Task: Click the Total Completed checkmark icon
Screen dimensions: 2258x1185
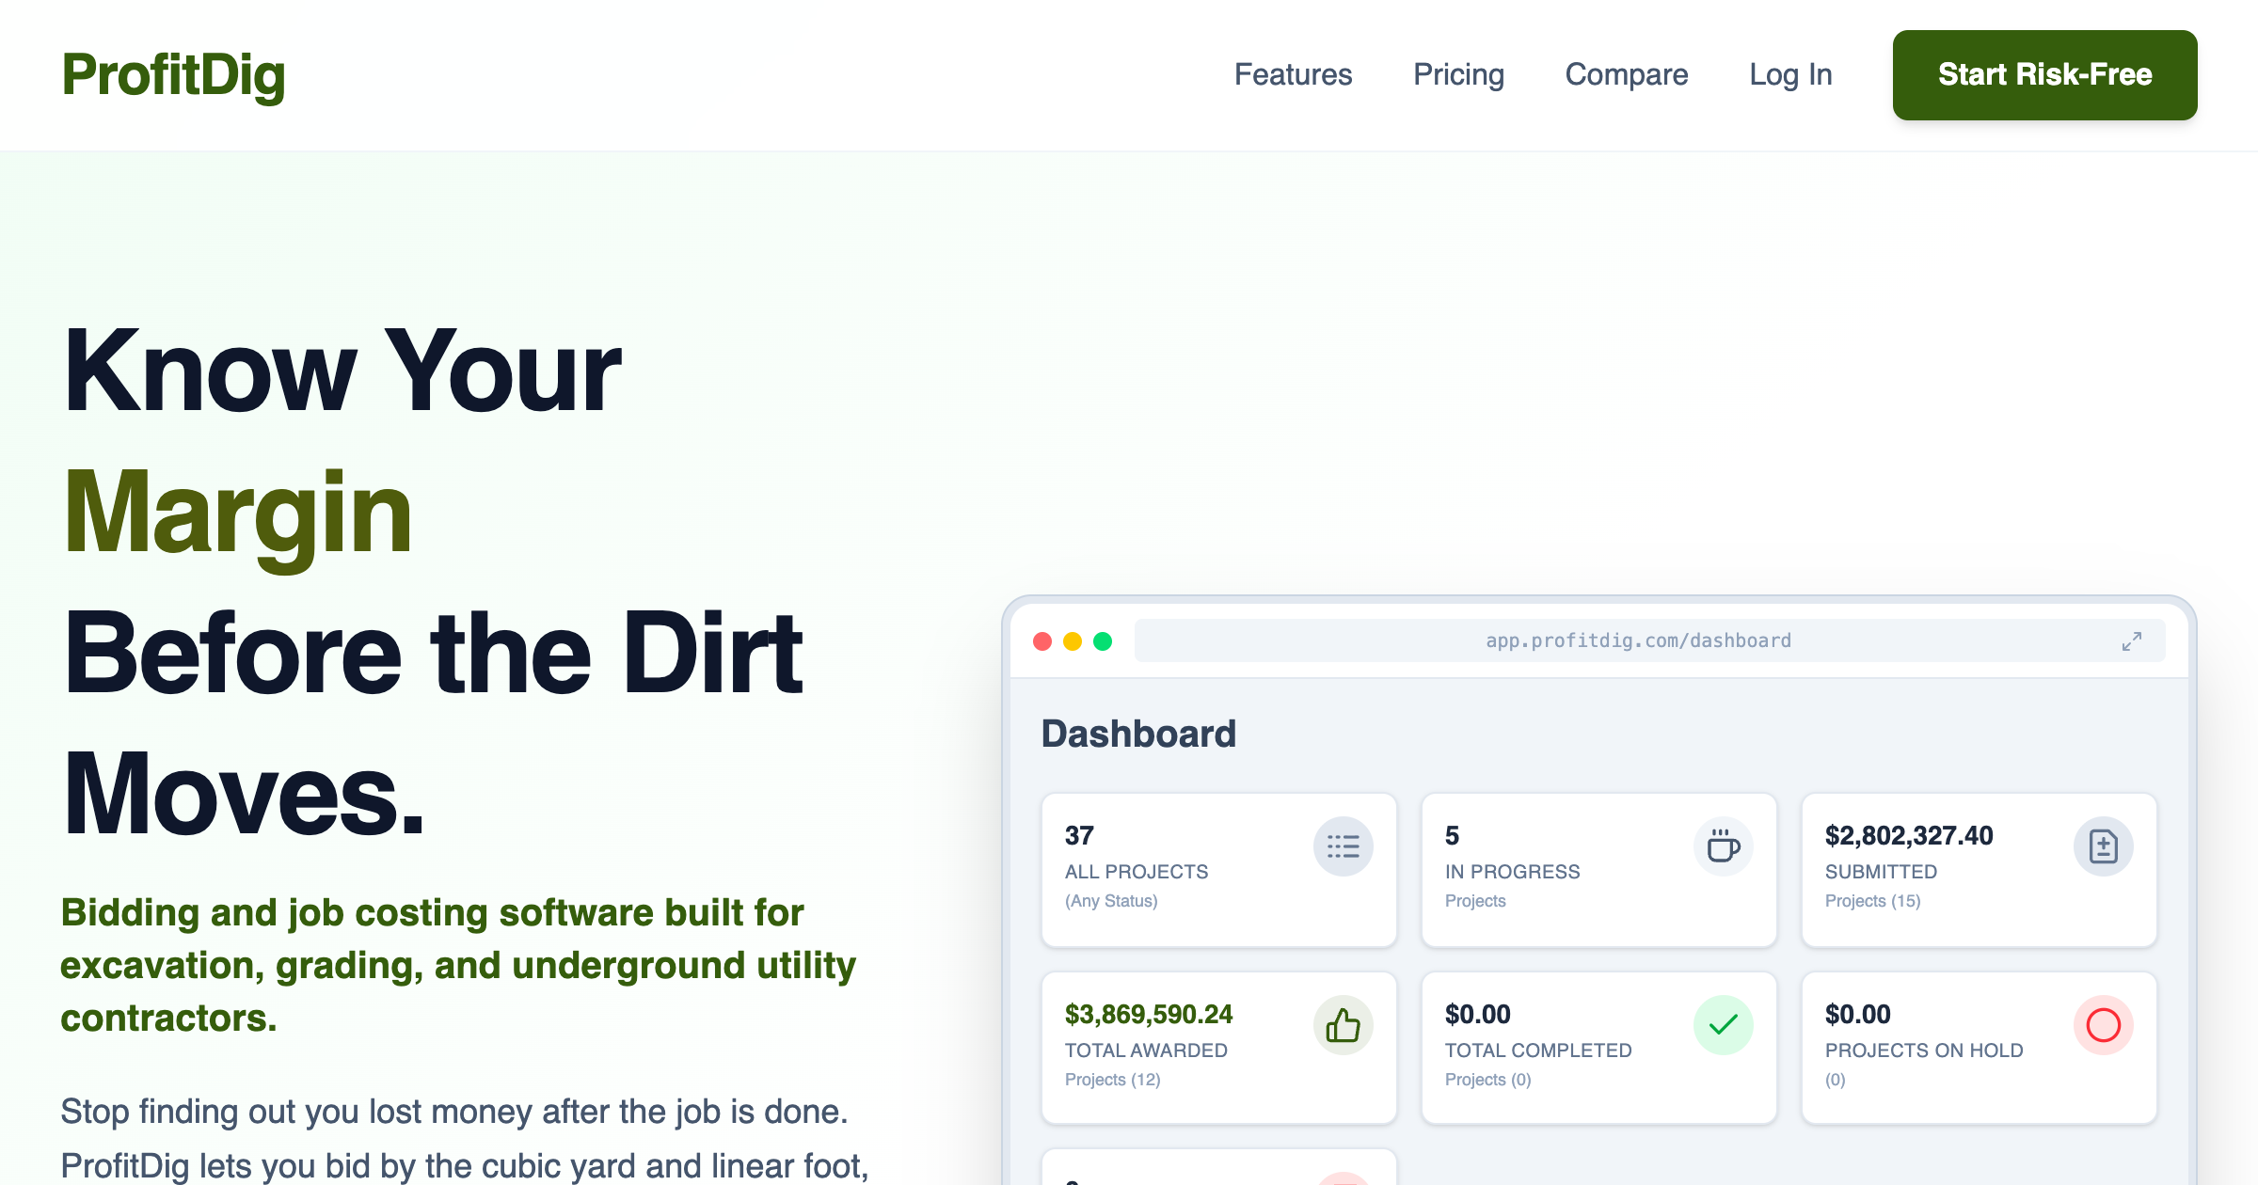Action: [1723, 1025]
